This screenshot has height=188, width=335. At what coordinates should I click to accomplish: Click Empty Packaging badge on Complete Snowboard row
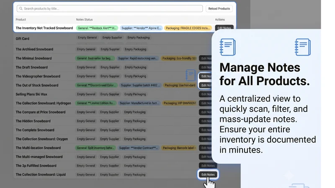pos(135,130)
